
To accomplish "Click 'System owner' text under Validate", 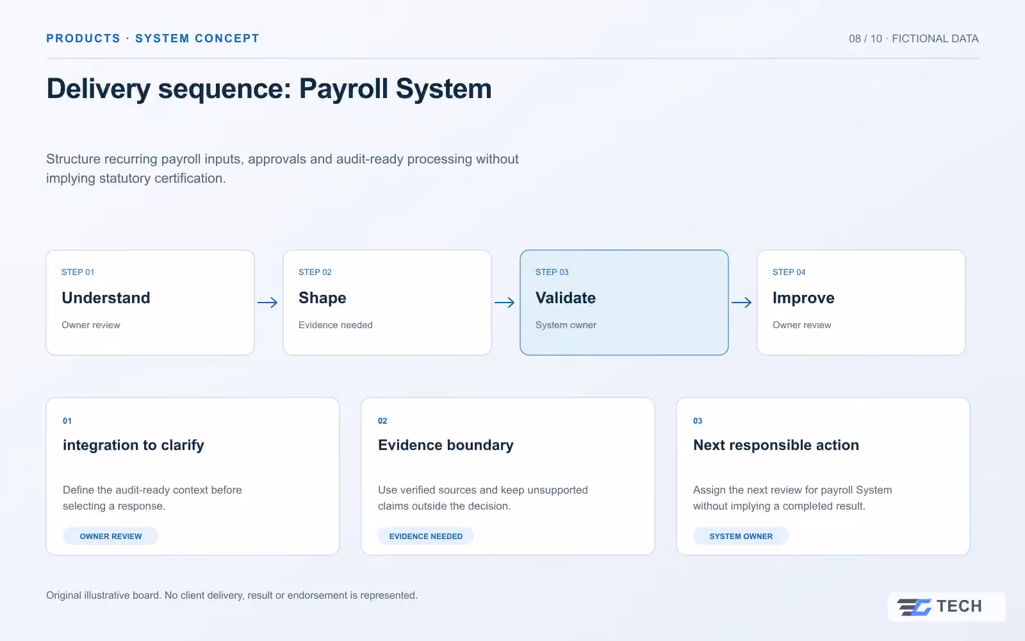I will (x=566, y=325).
